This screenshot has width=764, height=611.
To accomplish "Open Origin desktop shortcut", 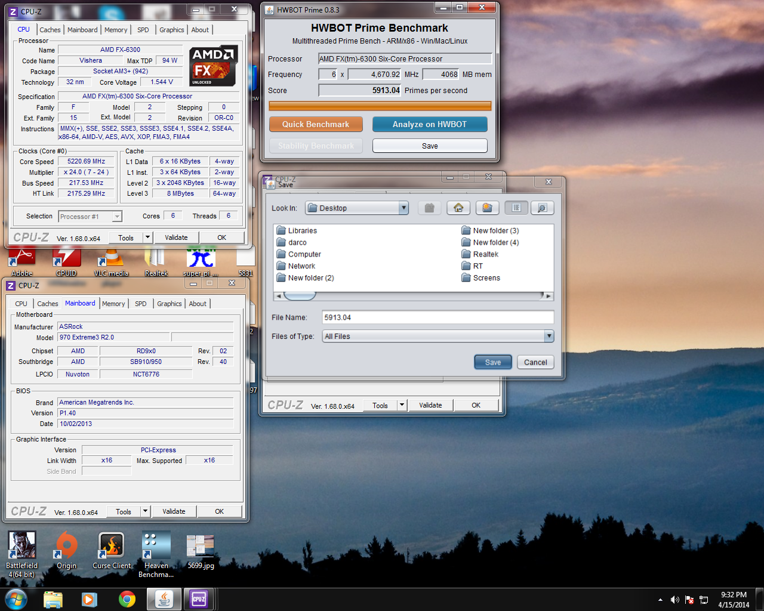I will [x=66, y=551].
